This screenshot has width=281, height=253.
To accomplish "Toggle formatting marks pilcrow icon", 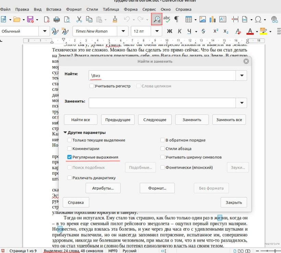I will coord(176,19).
